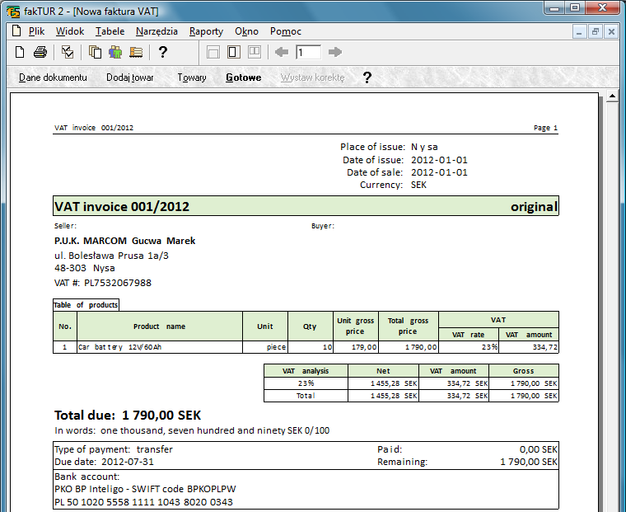Restore the inner document window
The width and height of the screenshot is (626, 512).
[x=596, y=31]
